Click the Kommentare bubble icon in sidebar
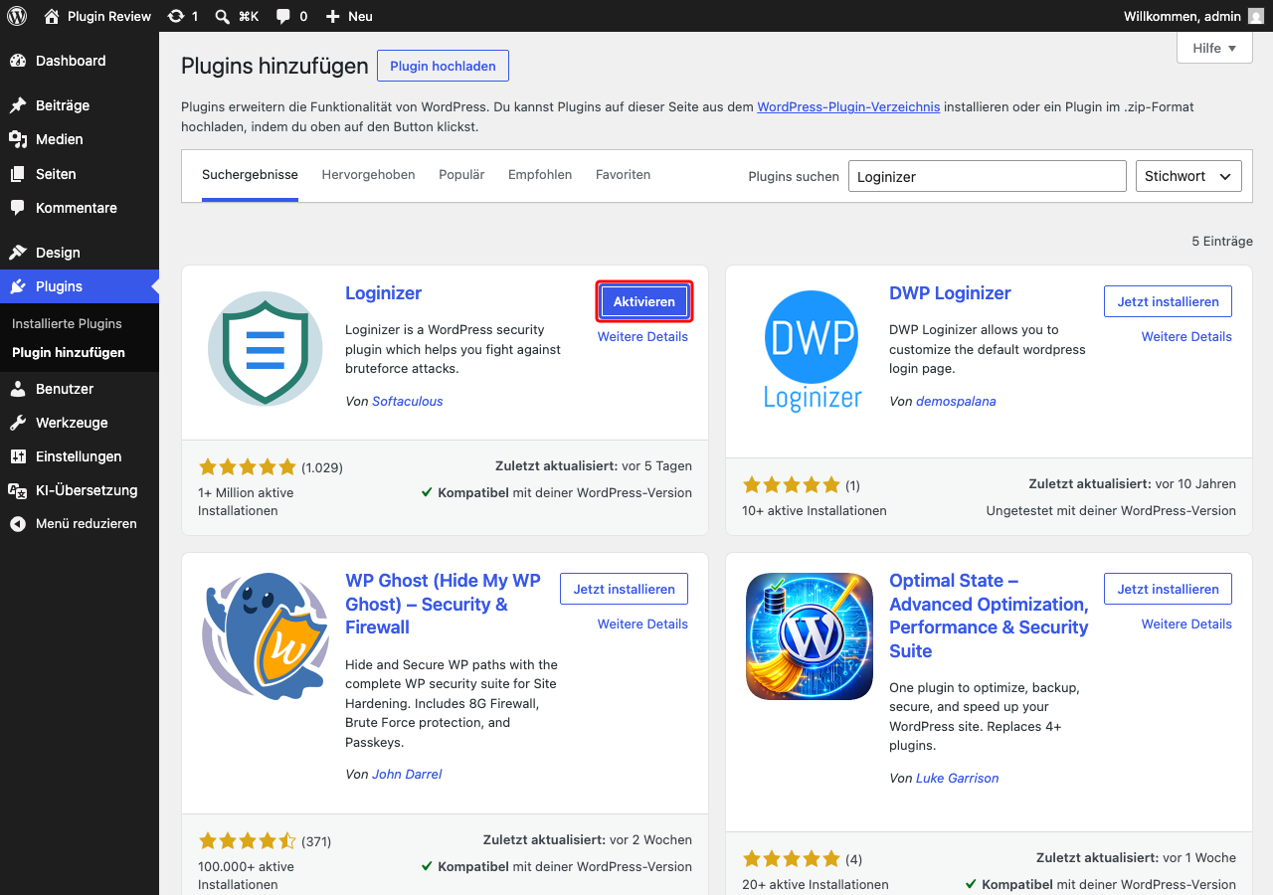Viewport: 1273px width, 895px height. (x=18, y=208)
